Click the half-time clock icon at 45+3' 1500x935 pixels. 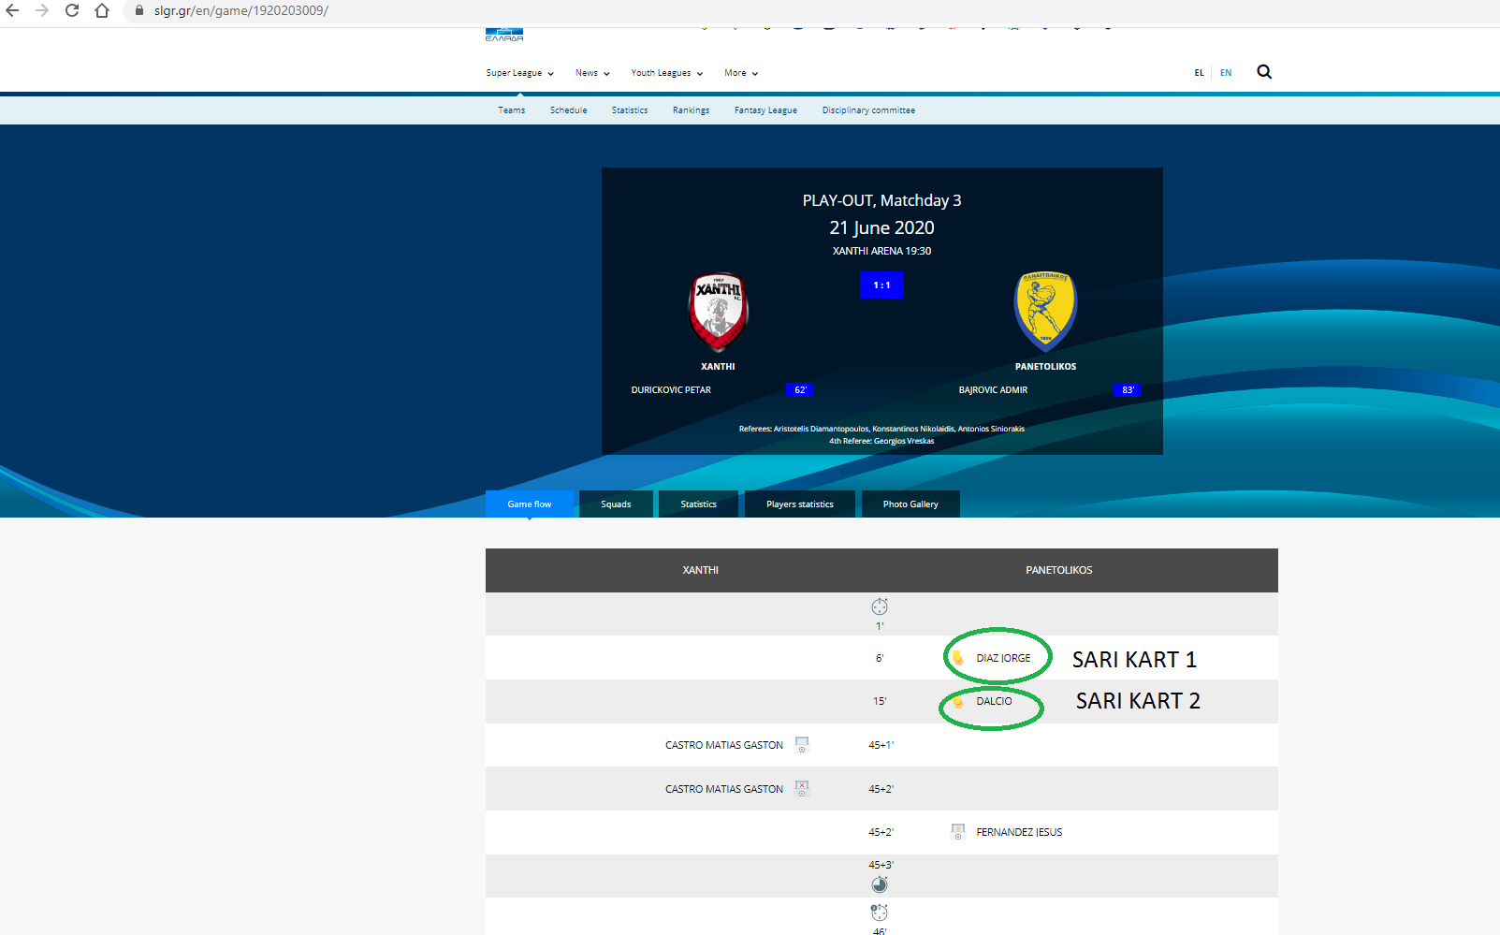(880, 884)
